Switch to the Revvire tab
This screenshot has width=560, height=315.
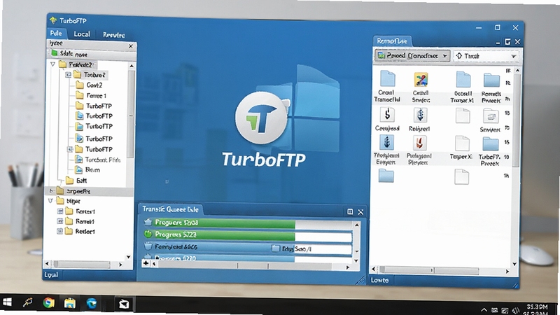pos(114,34)
